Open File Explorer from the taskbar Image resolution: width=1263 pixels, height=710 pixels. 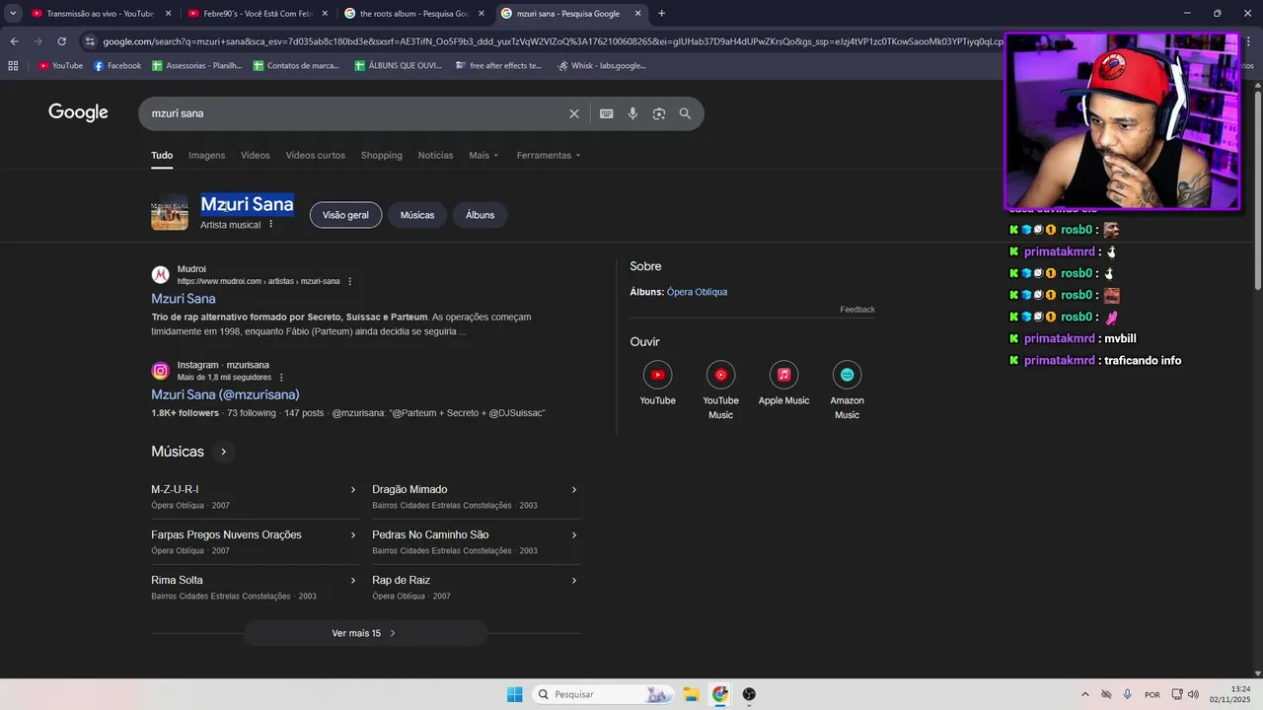[691, 694]
